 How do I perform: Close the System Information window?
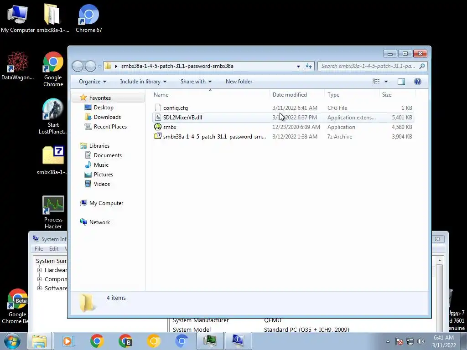(437, 239)
